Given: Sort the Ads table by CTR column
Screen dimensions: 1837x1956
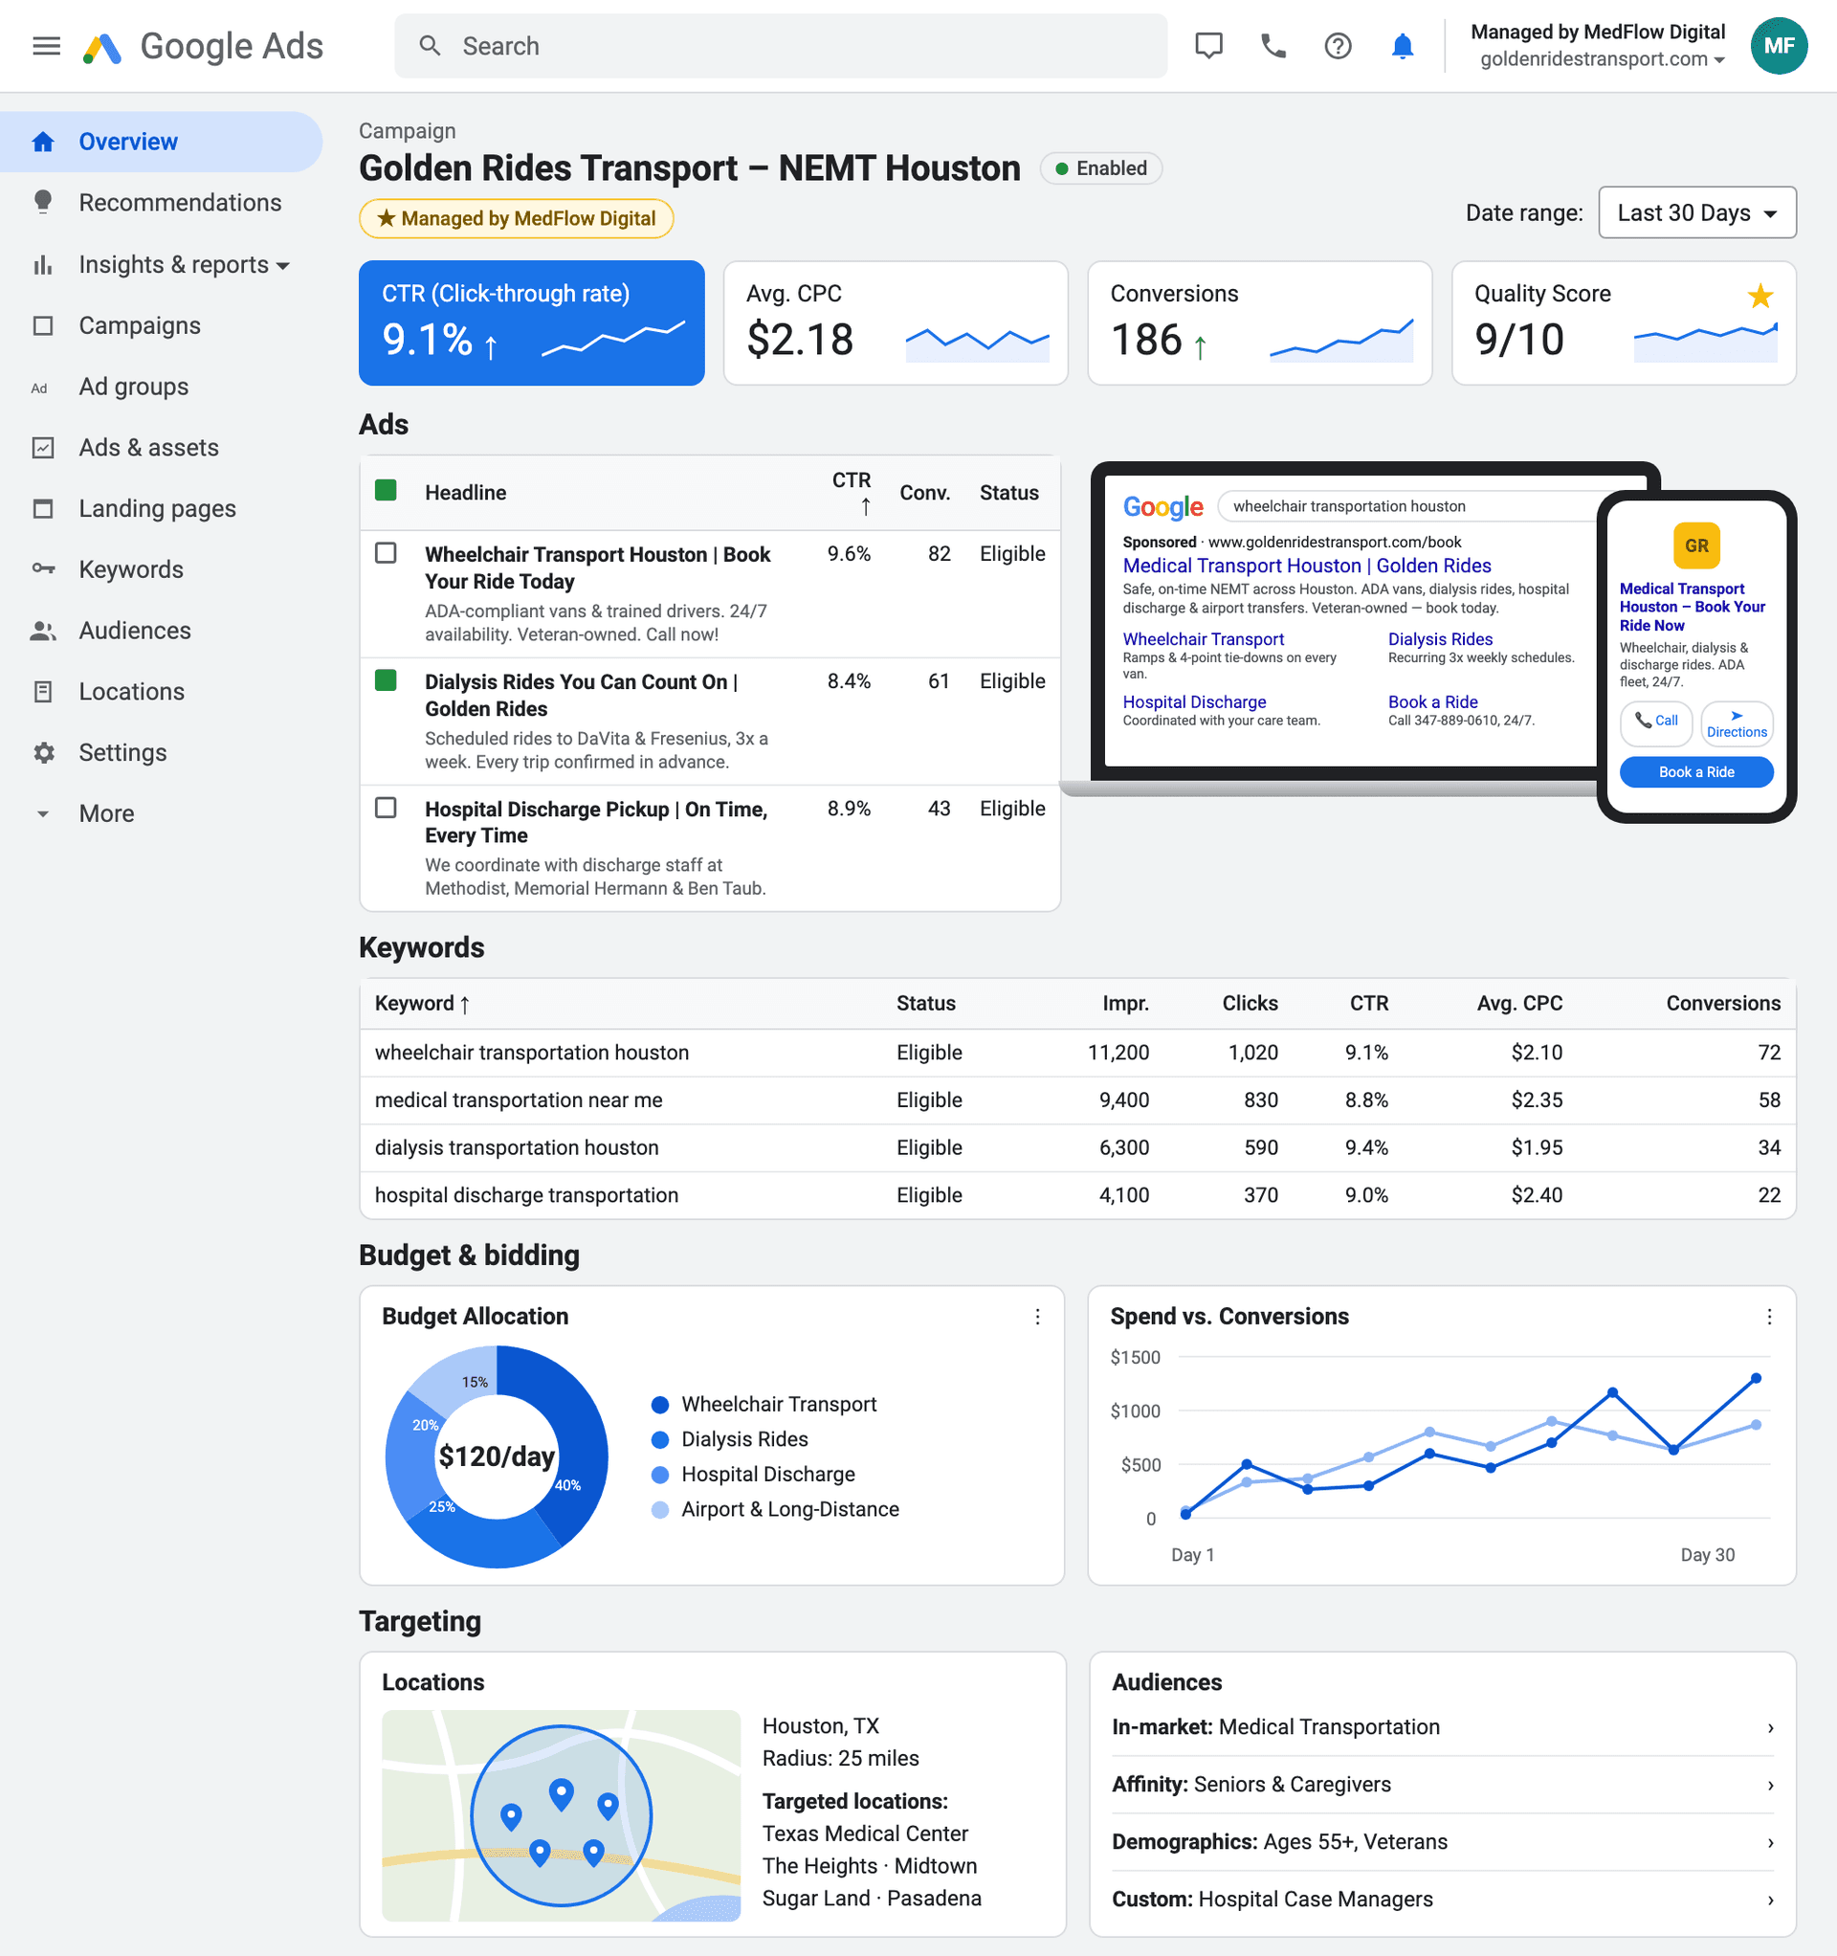Looking at the screenshot, I should coord(852,492).
